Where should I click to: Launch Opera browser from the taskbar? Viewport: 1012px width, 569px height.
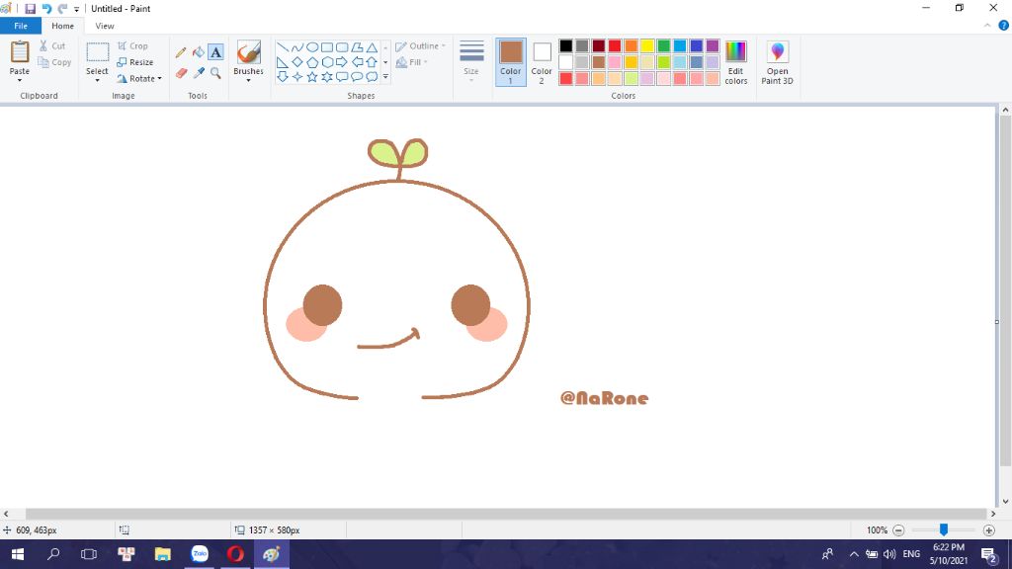tap(235, 554)
